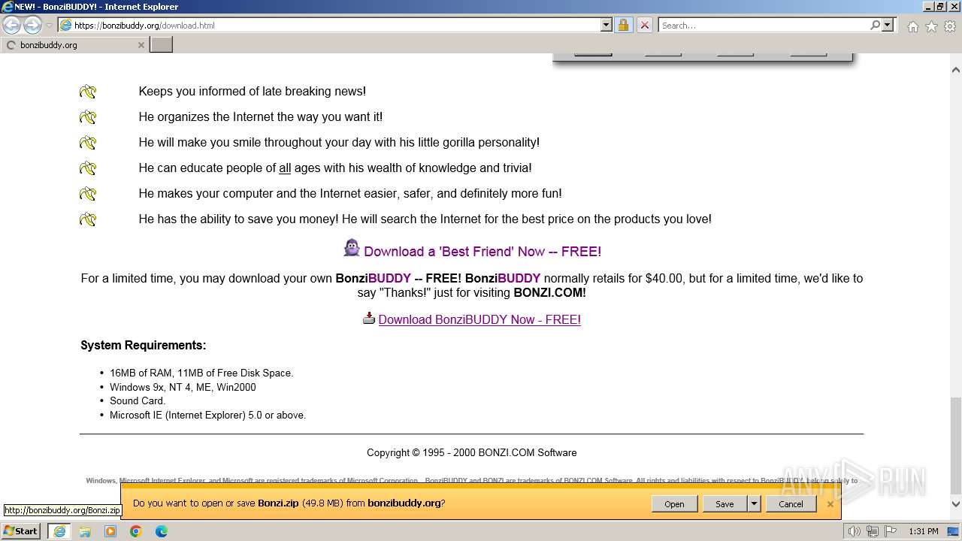Click Cancel in the download bar
This screenshot has height=541, width=962.
click(791, 504)
